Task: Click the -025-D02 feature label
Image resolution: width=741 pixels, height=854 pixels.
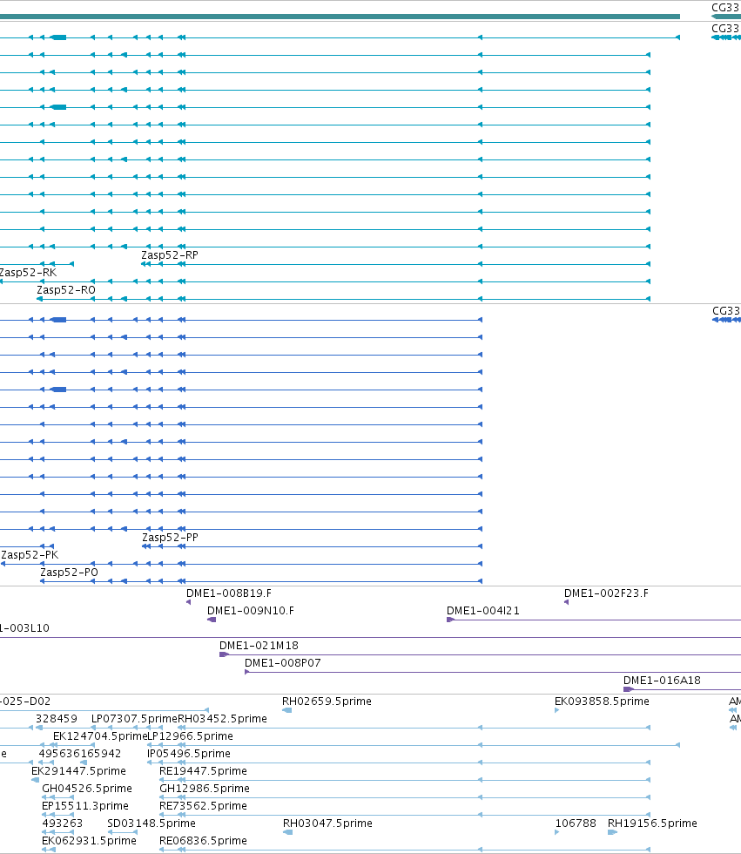Action: [25, 701]
